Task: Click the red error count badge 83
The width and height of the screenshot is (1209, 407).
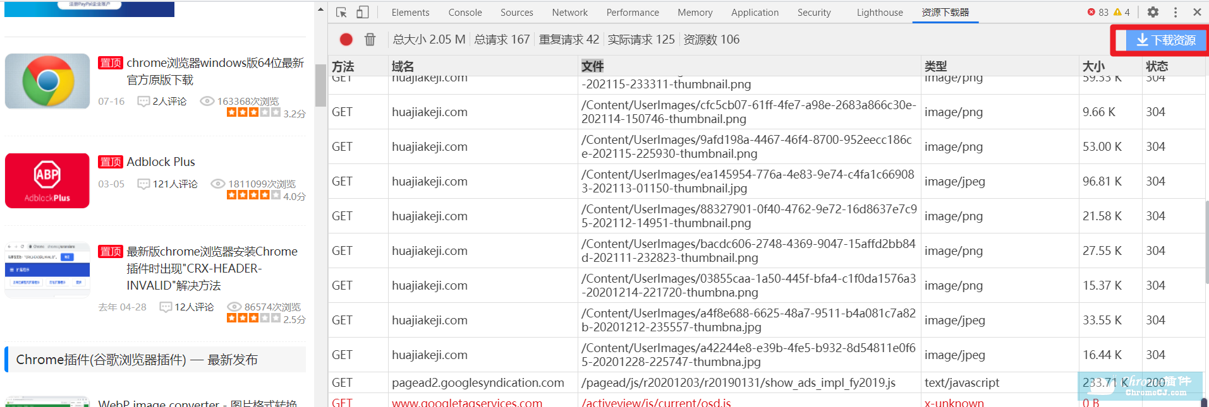Action: (1098, 12)
